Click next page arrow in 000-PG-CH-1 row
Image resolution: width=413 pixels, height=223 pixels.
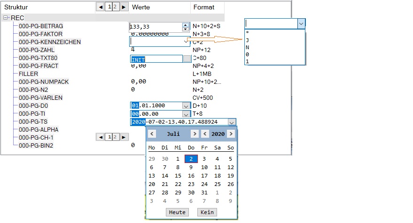coord(124,137)
